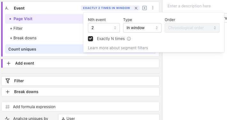Open the event's three-dot options menu
This screenshot has height=120, width=227.
click(x=153, y=8)
